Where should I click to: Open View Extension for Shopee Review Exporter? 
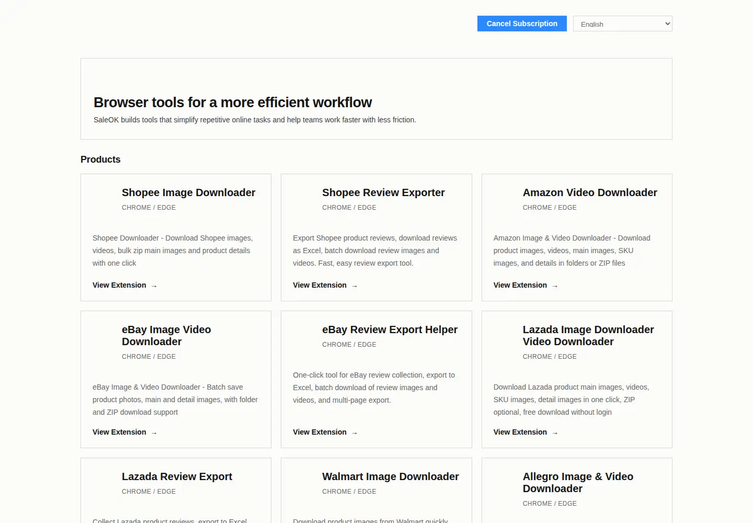(x=325, y=286)
